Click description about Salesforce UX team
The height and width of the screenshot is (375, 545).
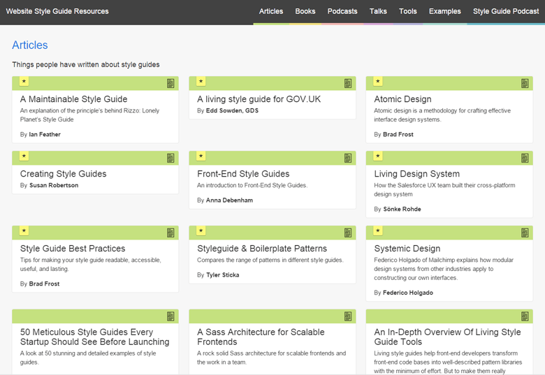444,189
